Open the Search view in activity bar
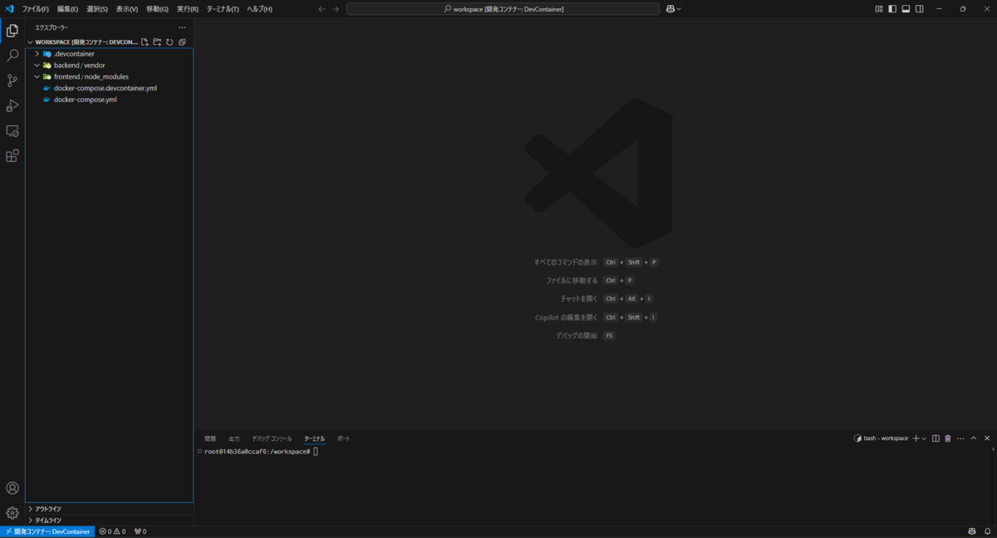 pos(12,56)
